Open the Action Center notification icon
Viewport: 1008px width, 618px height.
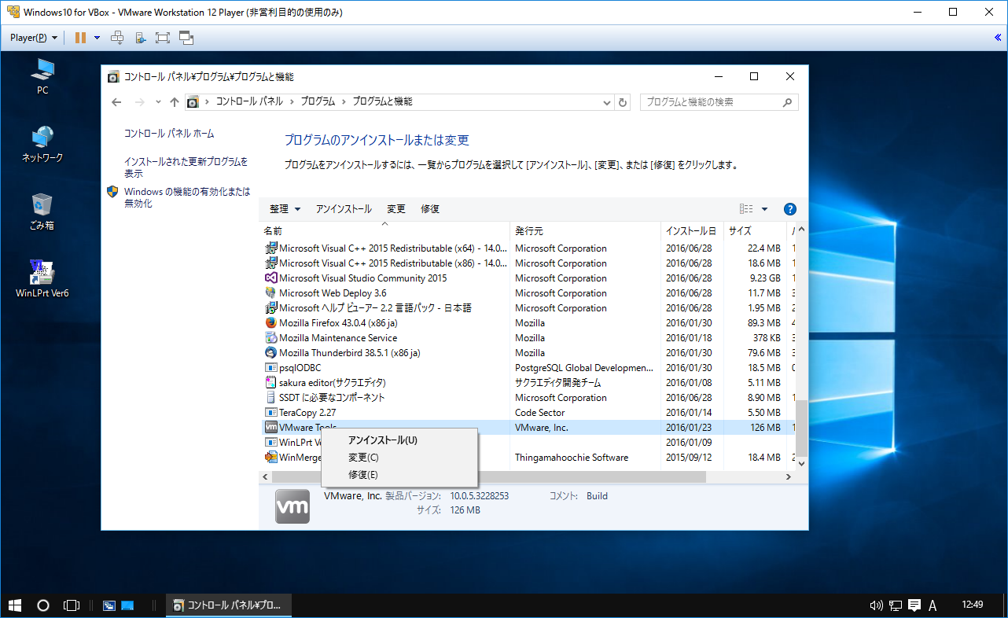tap(914, 605)
